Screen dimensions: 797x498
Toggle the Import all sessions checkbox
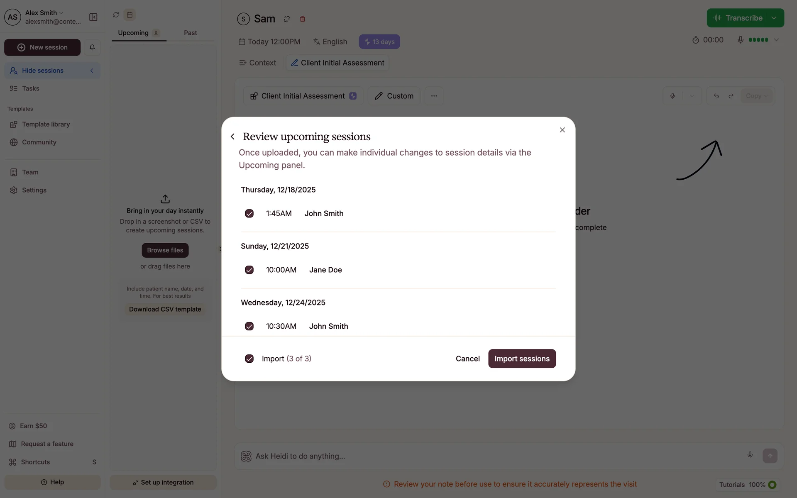[x=249, y=359]
